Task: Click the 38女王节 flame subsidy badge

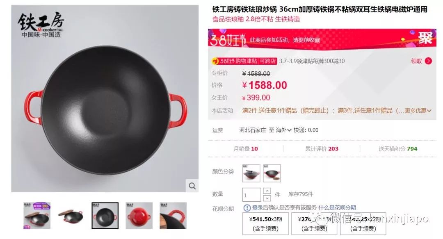Action: (244, 61)
